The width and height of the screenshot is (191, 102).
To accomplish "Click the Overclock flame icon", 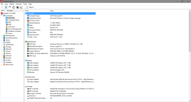I will [x=7, y=27].
